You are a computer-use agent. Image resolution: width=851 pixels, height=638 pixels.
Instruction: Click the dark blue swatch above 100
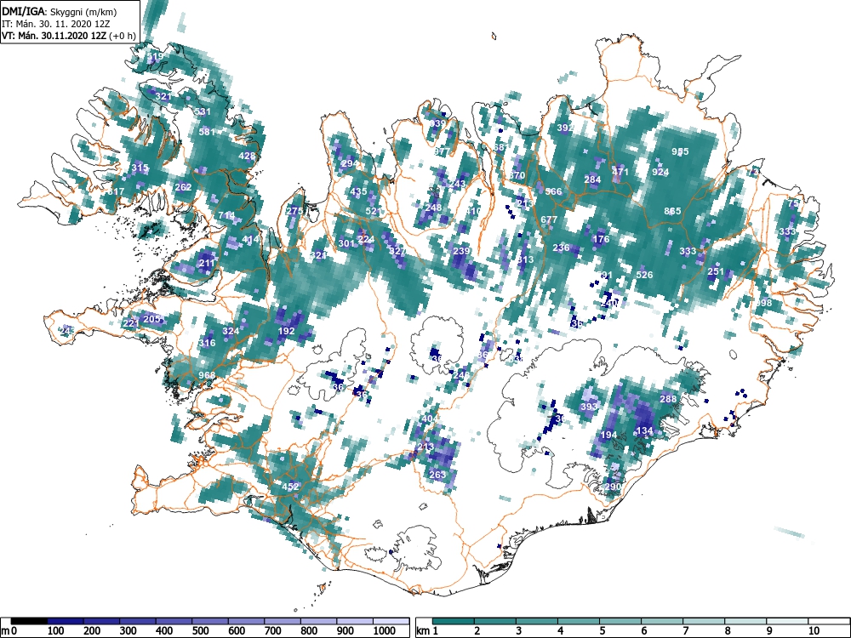click(66, 621)
